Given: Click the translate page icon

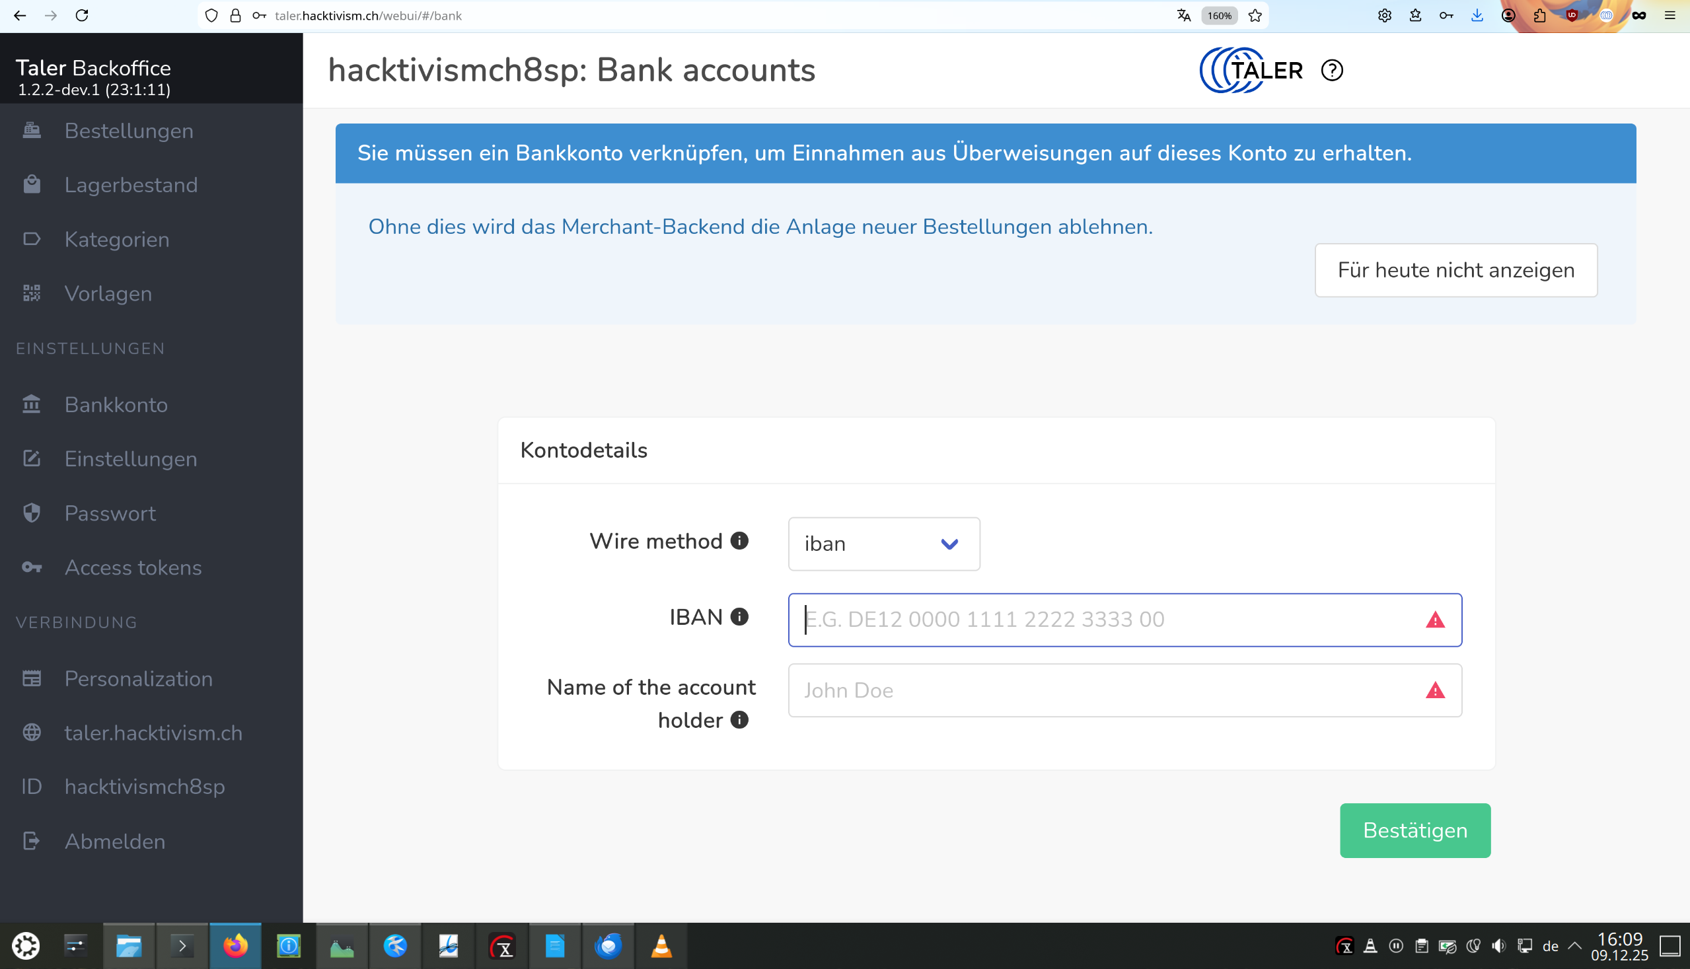Looking at the screenshot, I should pyautogui.click(x=1183, y=15).
